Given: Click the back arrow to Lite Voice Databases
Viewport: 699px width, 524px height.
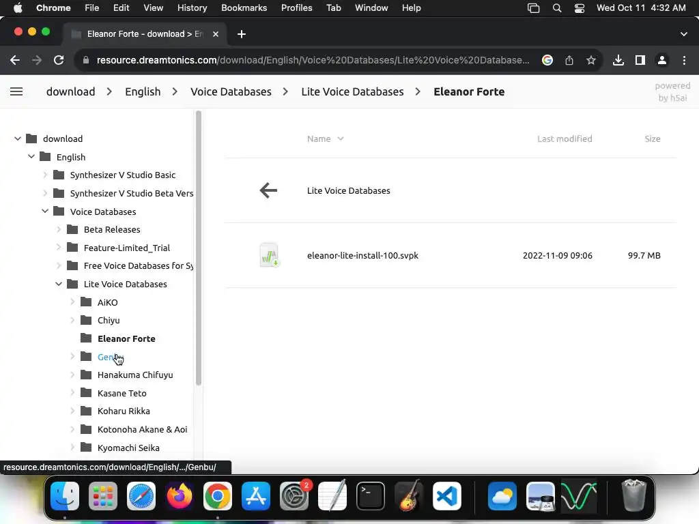Looking at the screenshot, I should 268,191.
